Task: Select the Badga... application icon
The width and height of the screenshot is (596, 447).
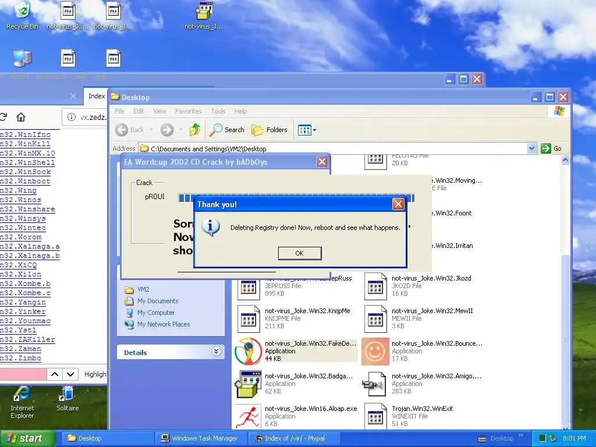Action: click(x=248, y=384)
